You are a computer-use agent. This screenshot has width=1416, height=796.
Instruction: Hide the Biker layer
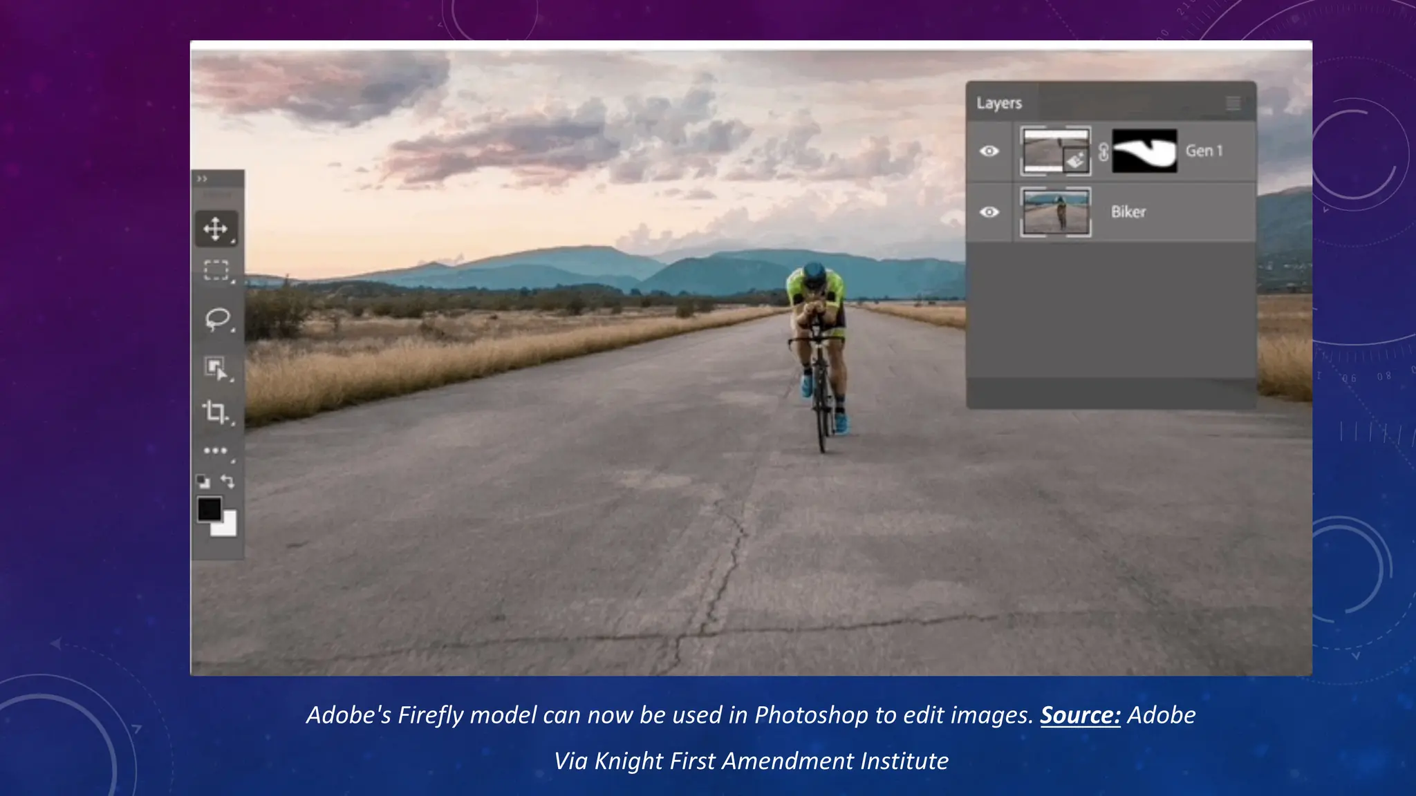click(989, 212)
